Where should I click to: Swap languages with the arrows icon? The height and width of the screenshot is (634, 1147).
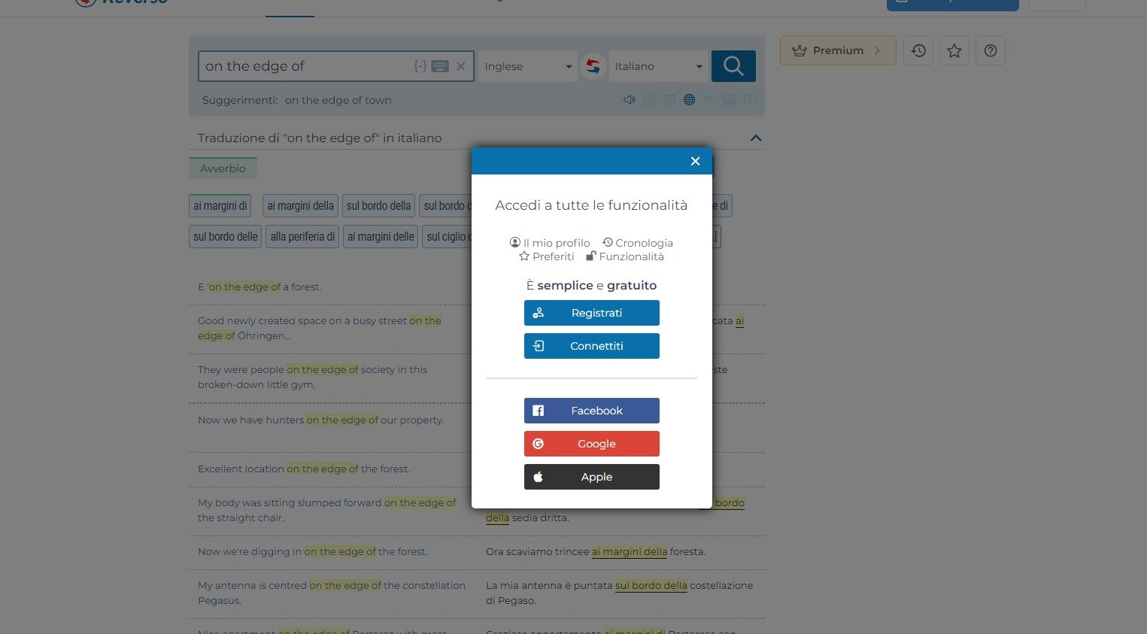tap(593, 66)
